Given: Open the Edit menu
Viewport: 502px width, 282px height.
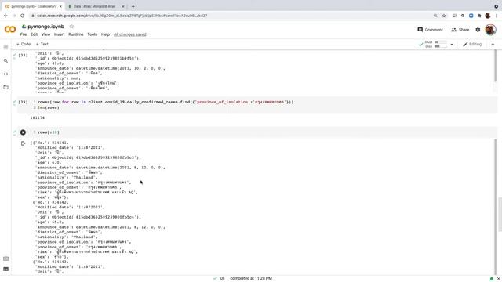Looking at the screenshot, I should coord(34,34).
